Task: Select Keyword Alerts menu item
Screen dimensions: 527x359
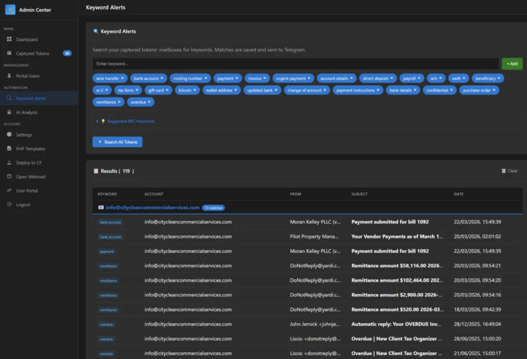Action: 30,98
